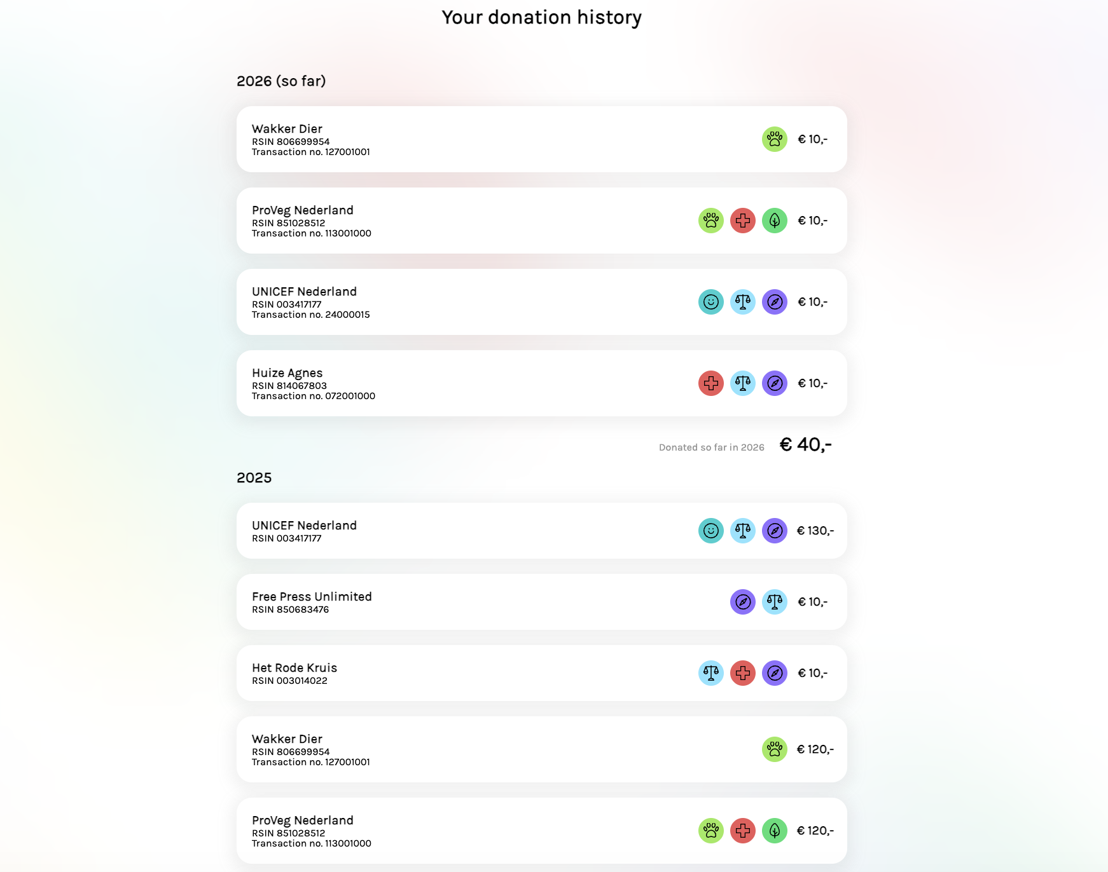Click the paw icon on 2025 Wakker Dier row
1108x872 pixels.
click(x=774, y=749)
